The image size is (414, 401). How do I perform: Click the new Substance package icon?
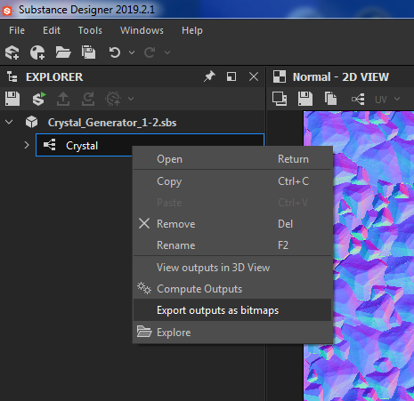(12, 52)
